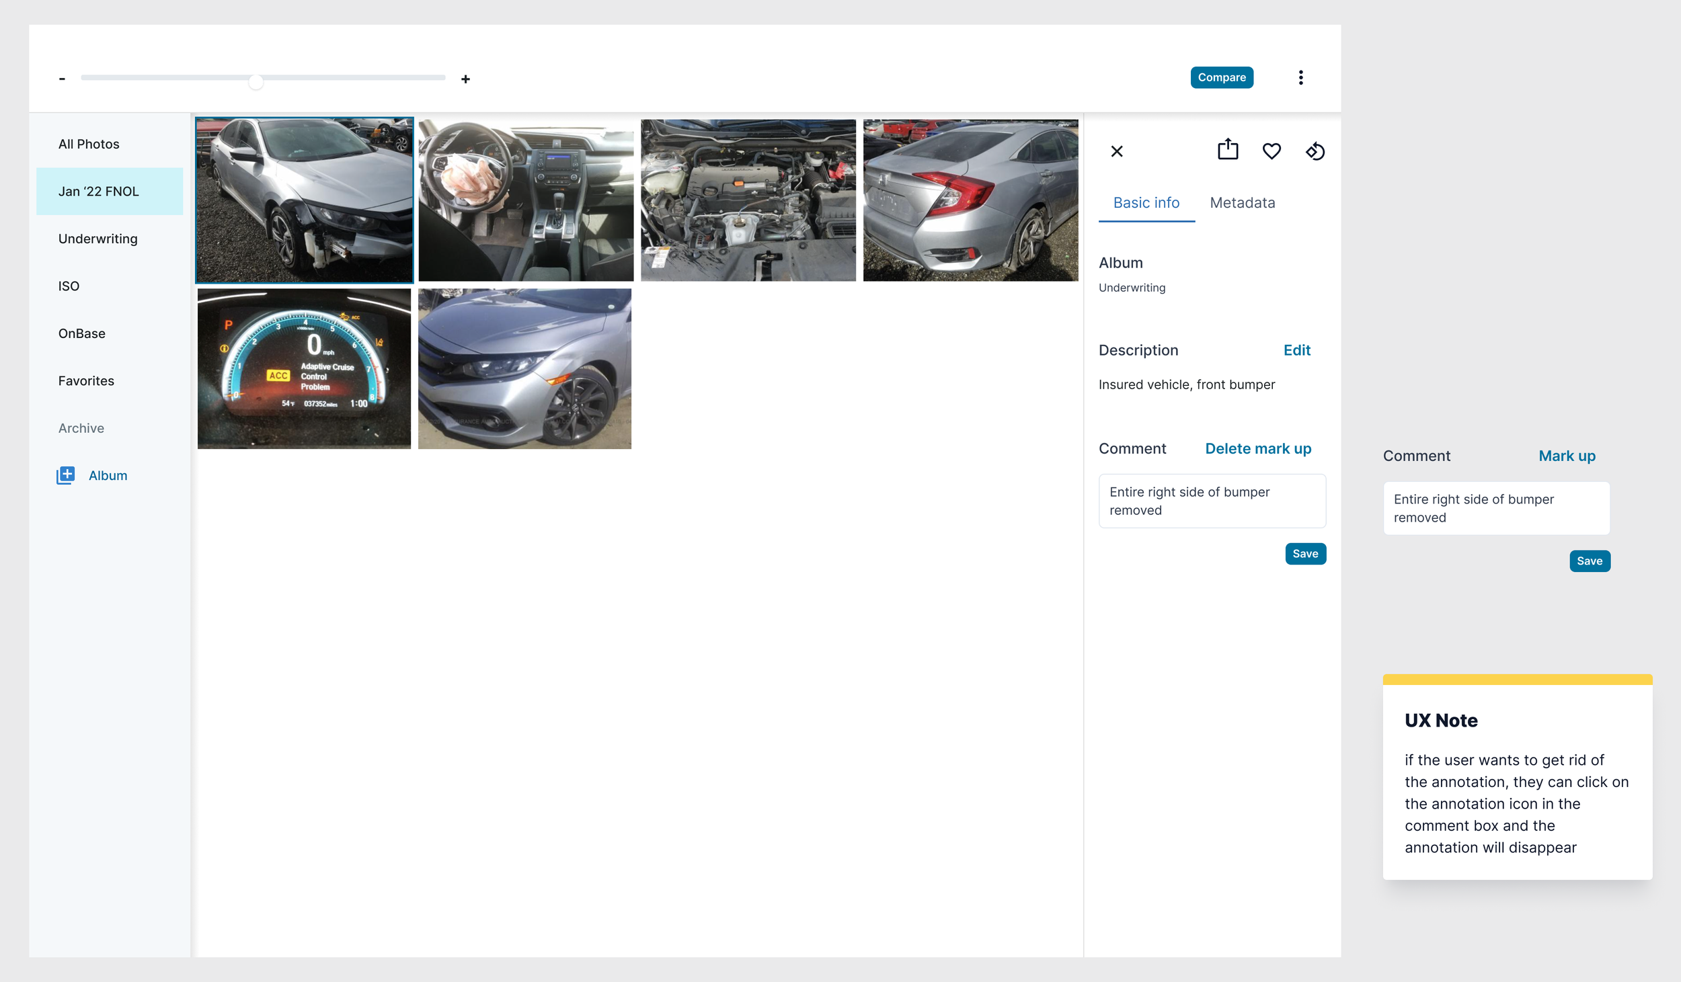Click the rotate image icon
1681x982 pixels.
click(x=1315, y=151)
